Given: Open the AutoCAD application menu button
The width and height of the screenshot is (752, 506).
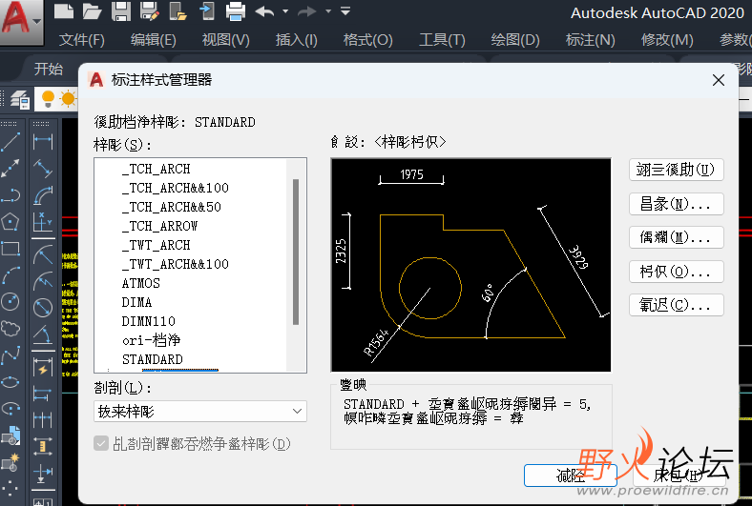Looking at the screenshot, I should coord(21,22).
